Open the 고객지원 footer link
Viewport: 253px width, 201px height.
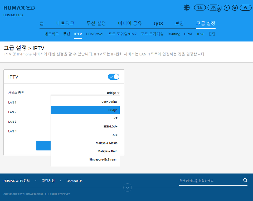pos(48,181)
